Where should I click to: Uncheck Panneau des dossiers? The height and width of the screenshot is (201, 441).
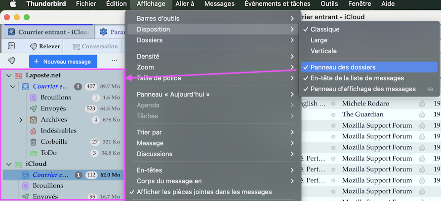(343, 67)
